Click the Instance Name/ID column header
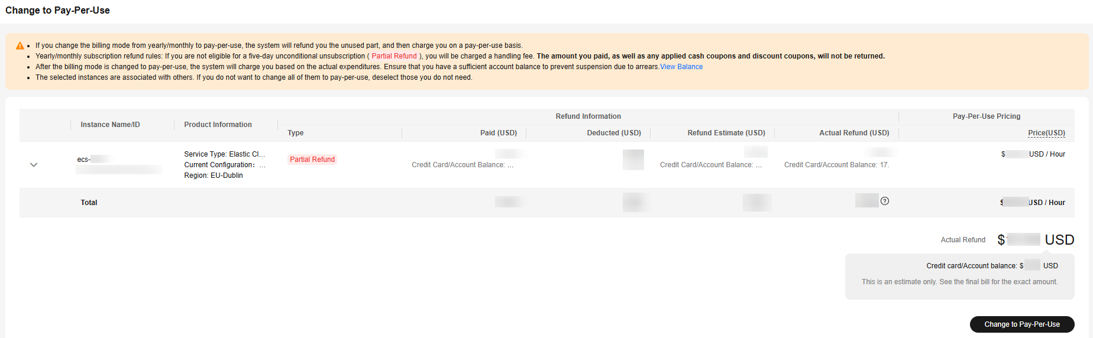 tap(110, 125)
